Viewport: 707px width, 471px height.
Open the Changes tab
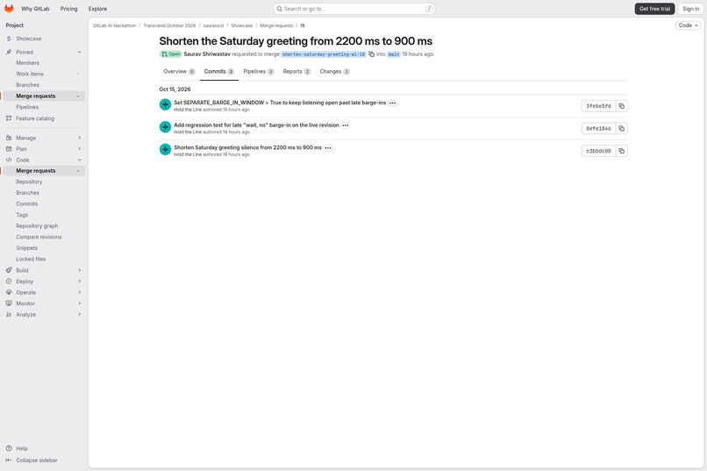tap(334, 72)
